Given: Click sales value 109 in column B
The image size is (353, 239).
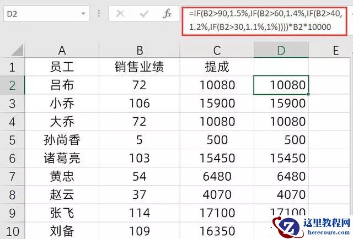Looking at the screenshot, I should click(140, 231).
